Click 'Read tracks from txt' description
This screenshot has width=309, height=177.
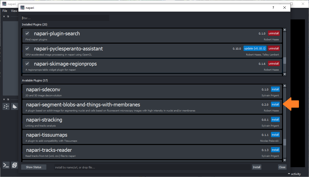click(x=50, y=156)
